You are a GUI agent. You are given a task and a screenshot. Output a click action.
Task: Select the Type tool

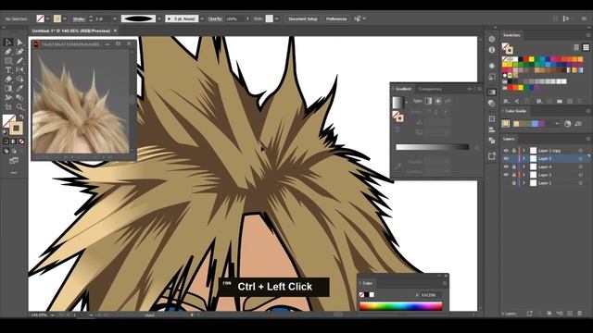pyautogui.click(x=8, y=70)
